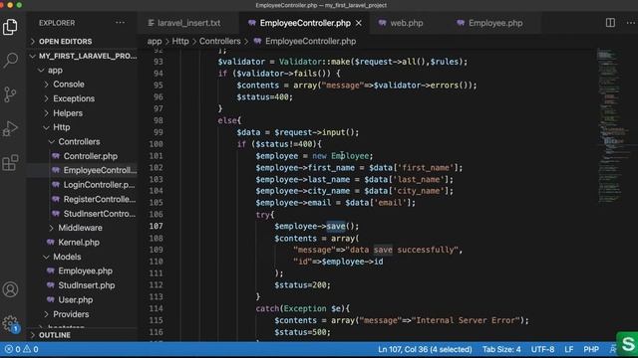Split the editor to the right

point(610,23)
